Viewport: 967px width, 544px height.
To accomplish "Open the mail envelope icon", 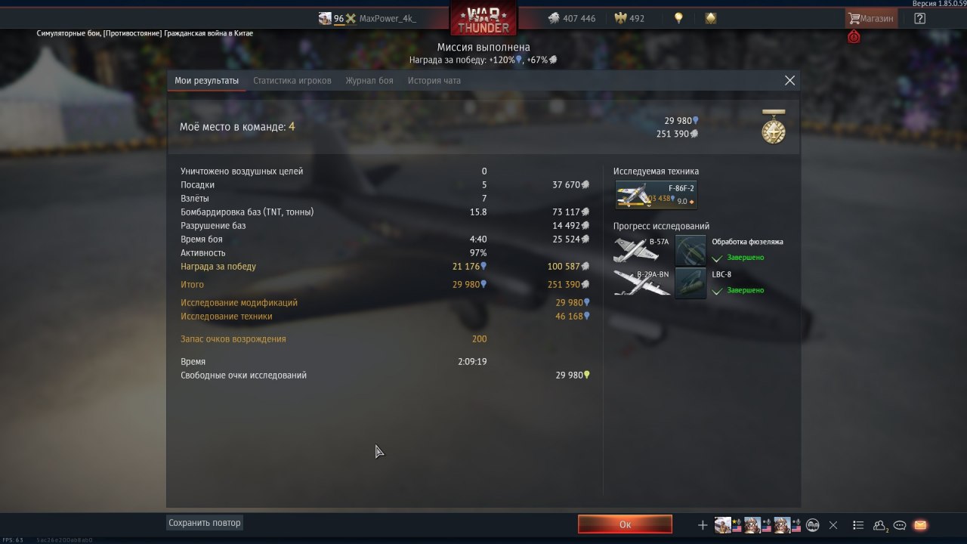I will coord(920,525).
